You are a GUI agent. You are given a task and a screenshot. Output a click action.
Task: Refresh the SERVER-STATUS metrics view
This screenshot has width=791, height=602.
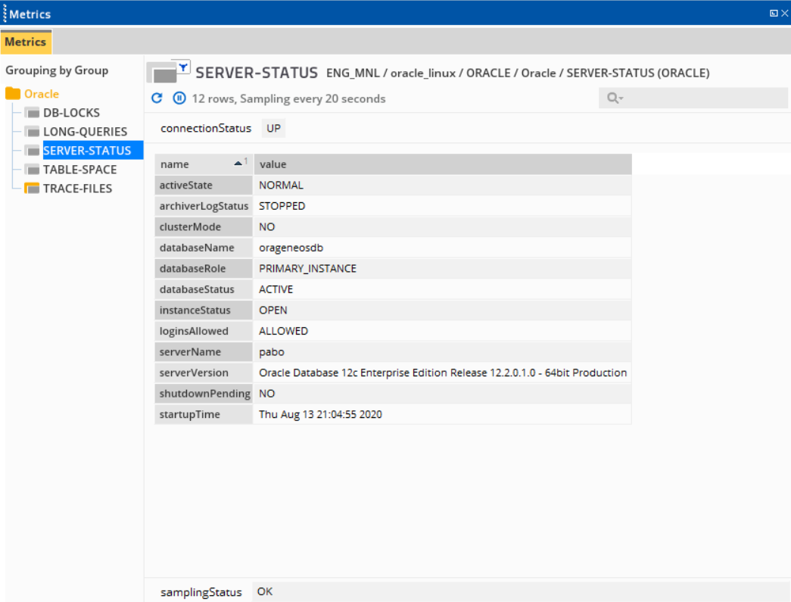click(157, 98)
